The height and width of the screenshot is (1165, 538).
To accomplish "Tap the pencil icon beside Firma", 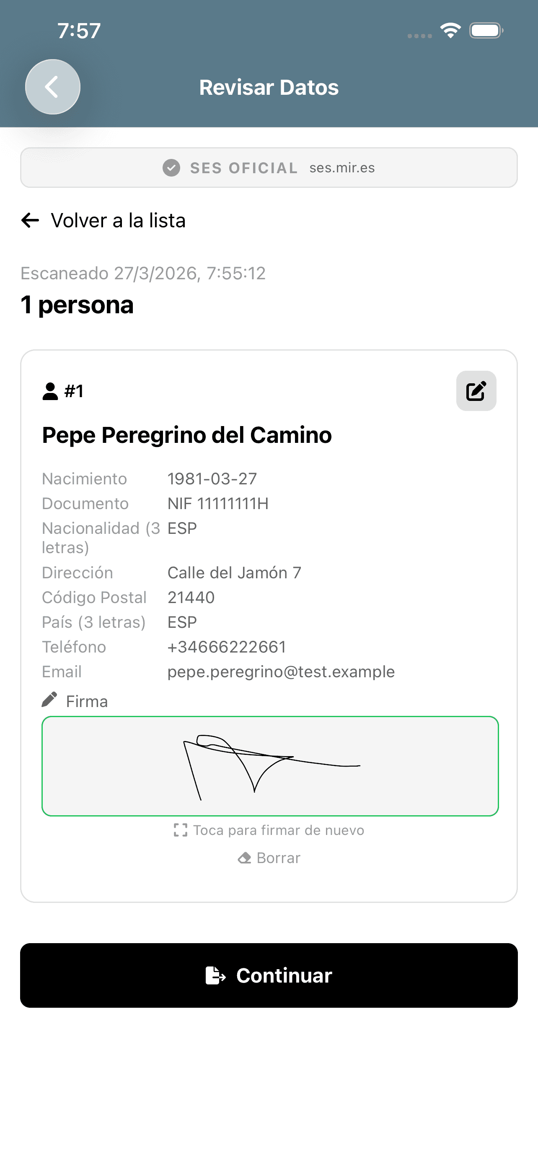I will tap(49, 699).
